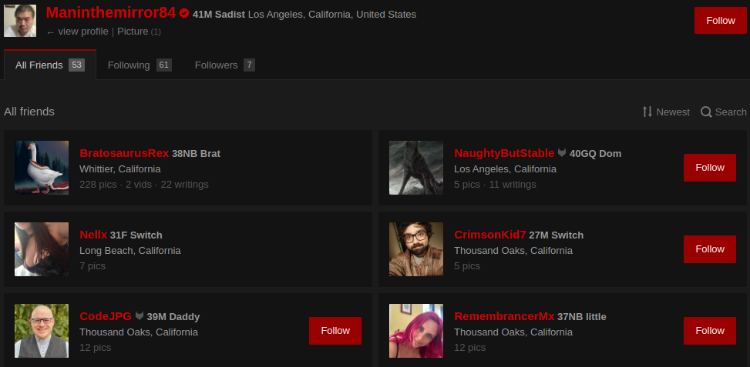750x367 pixels.
Task: Click the Search friends label
Action: 731,112
